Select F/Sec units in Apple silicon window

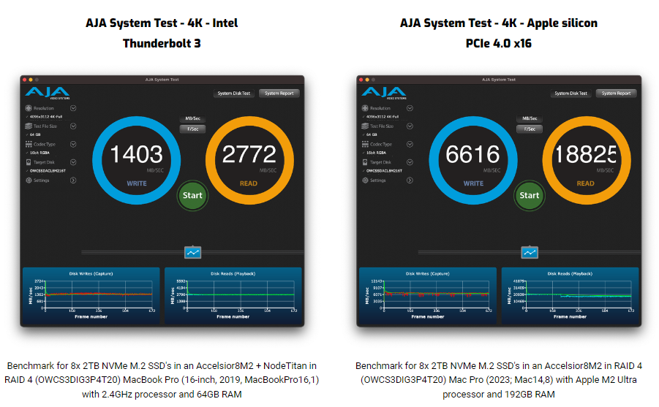pyautogui.click(x=530, y=129)
